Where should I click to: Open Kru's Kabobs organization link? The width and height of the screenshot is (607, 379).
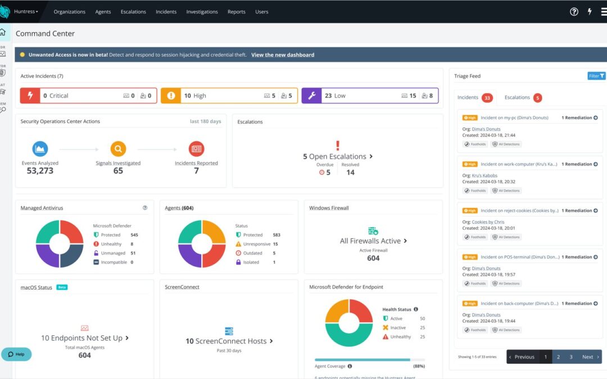pyautogui.click(x=484, y=176)
